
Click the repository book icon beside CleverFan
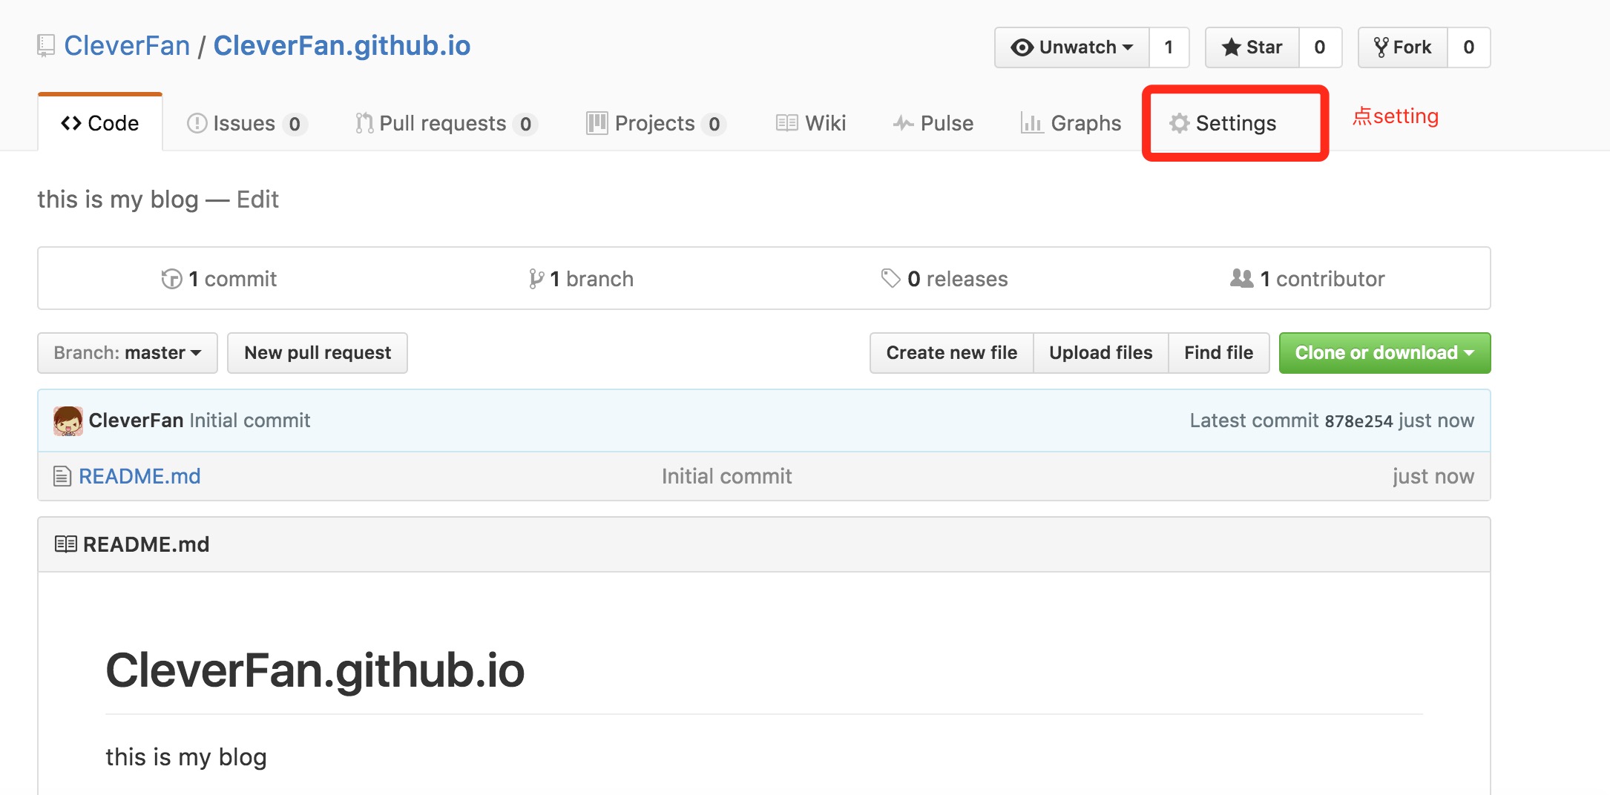click(x=46, y=46)
